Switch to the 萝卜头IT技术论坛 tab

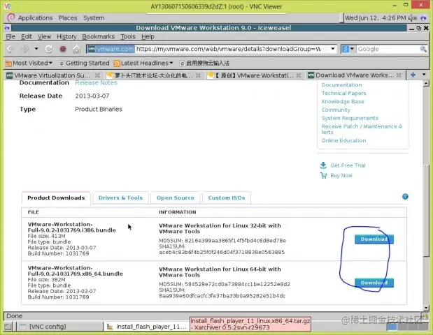(x=150, y=75)
